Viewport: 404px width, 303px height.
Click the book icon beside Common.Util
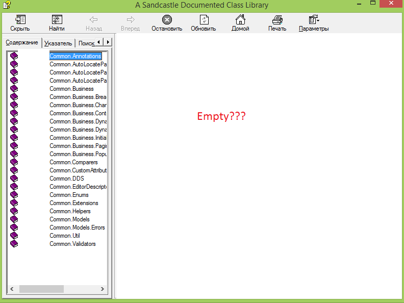(x=14, y=236)
